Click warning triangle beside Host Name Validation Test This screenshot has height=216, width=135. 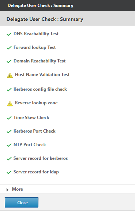click(x=10, y=75)
